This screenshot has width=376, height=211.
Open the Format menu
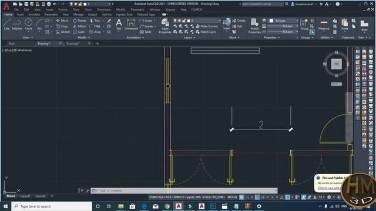[x=63, y=9]
